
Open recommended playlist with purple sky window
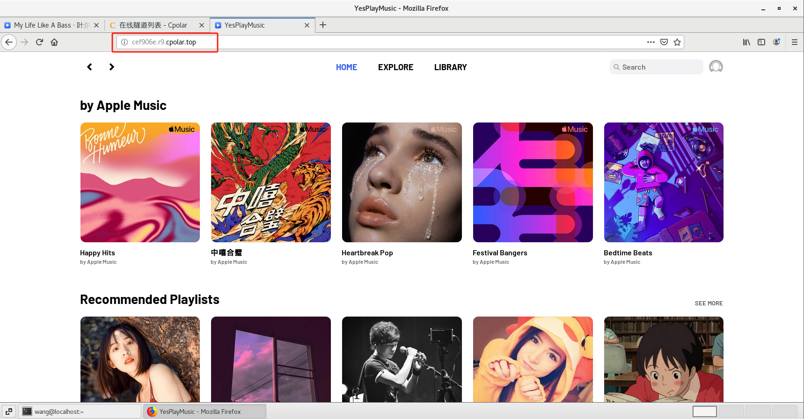[271, 359]
